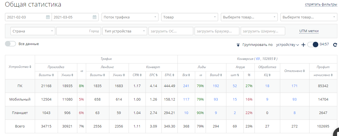Open the 'Поток трафика' dropdown
Image resolution: width=339 pixels, height=136 pixels.
tap(130, 17)
